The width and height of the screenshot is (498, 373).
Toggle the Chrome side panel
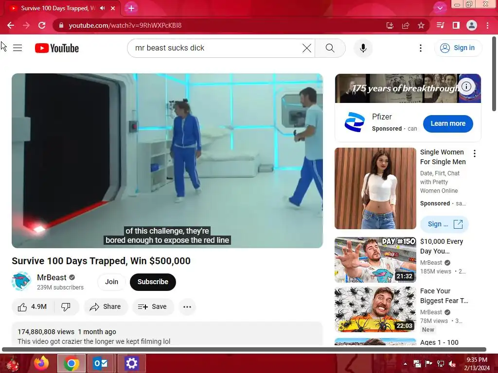(456, 25)
